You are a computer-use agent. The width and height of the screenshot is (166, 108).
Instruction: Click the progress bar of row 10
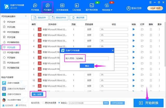(x=114, y=80)
